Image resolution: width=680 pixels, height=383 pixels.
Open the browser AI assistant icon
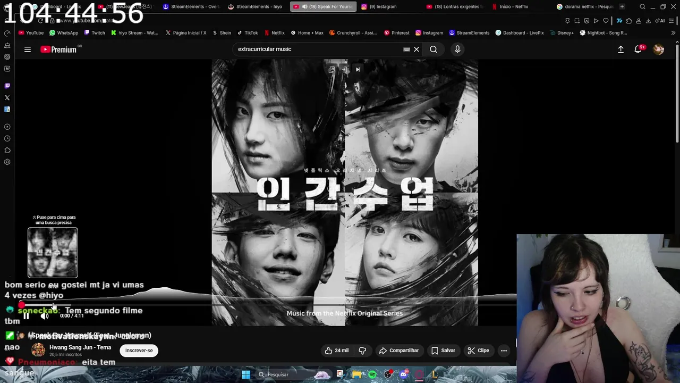(x=660, y=21)
